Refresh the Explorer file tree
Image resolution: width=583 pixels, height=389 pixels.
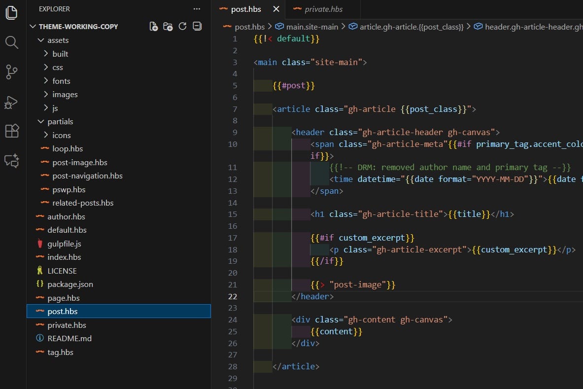tap(182, 27)
